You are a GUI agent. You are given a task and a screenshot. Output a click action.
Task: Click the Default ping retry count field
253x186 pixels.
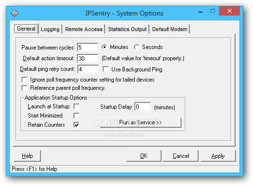(88, 69)
